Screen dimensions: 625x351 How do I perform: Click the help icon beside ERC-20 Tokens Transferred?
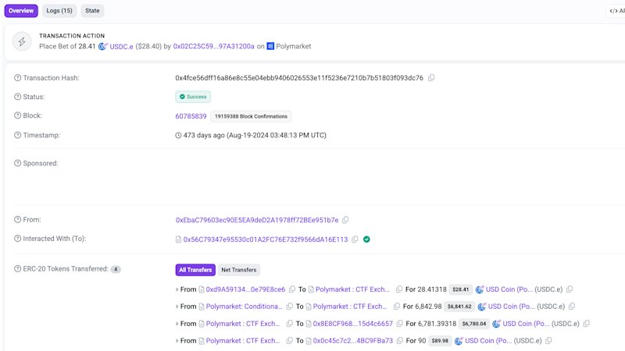[17, 268]
